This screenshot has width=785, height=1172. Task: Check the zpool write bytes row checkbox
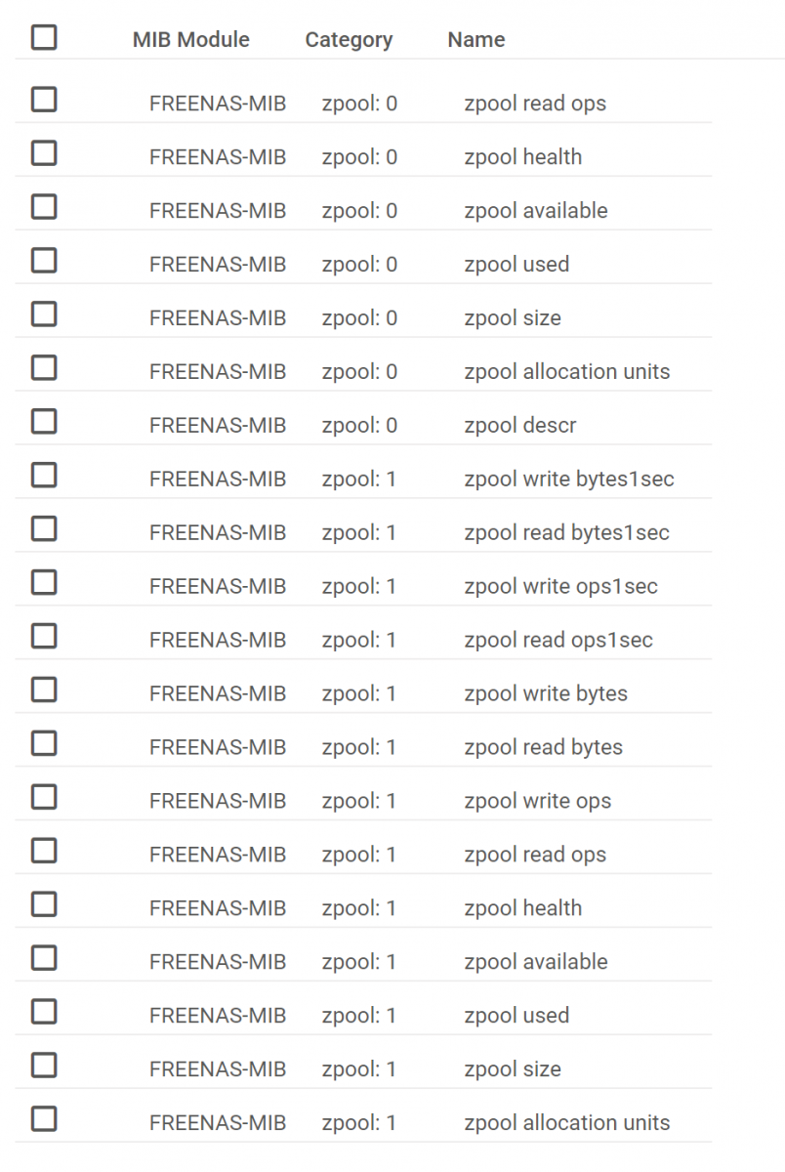44,691
